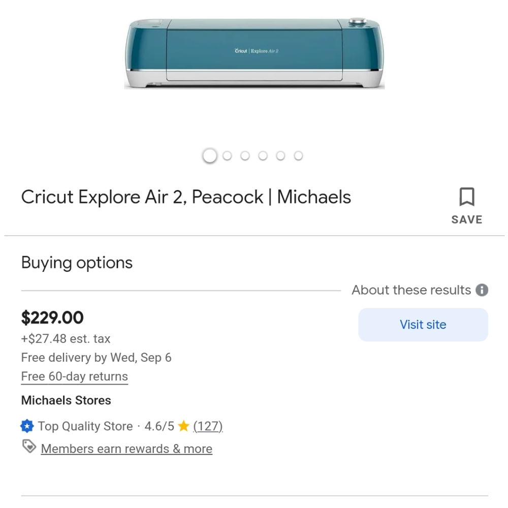Click the Buying options heading

76,263
